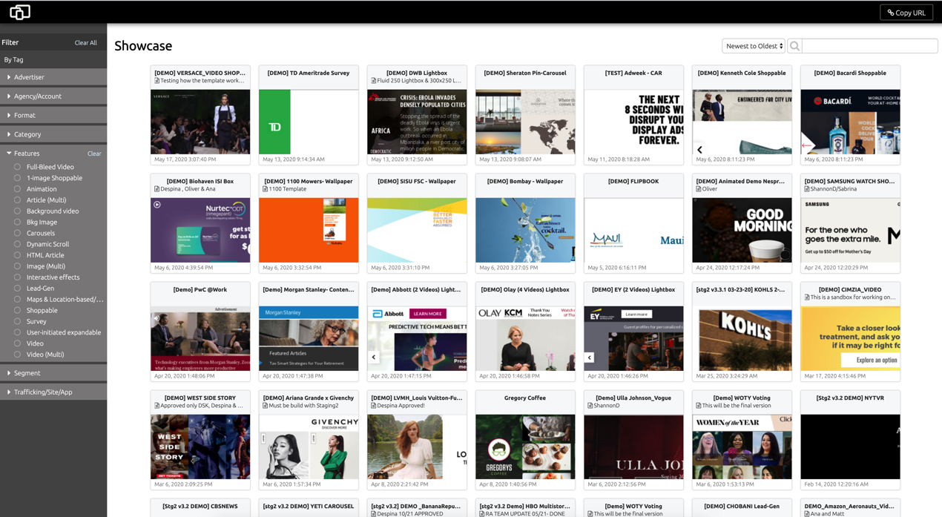Open the TD Ameritrade Survey card title

309,73
